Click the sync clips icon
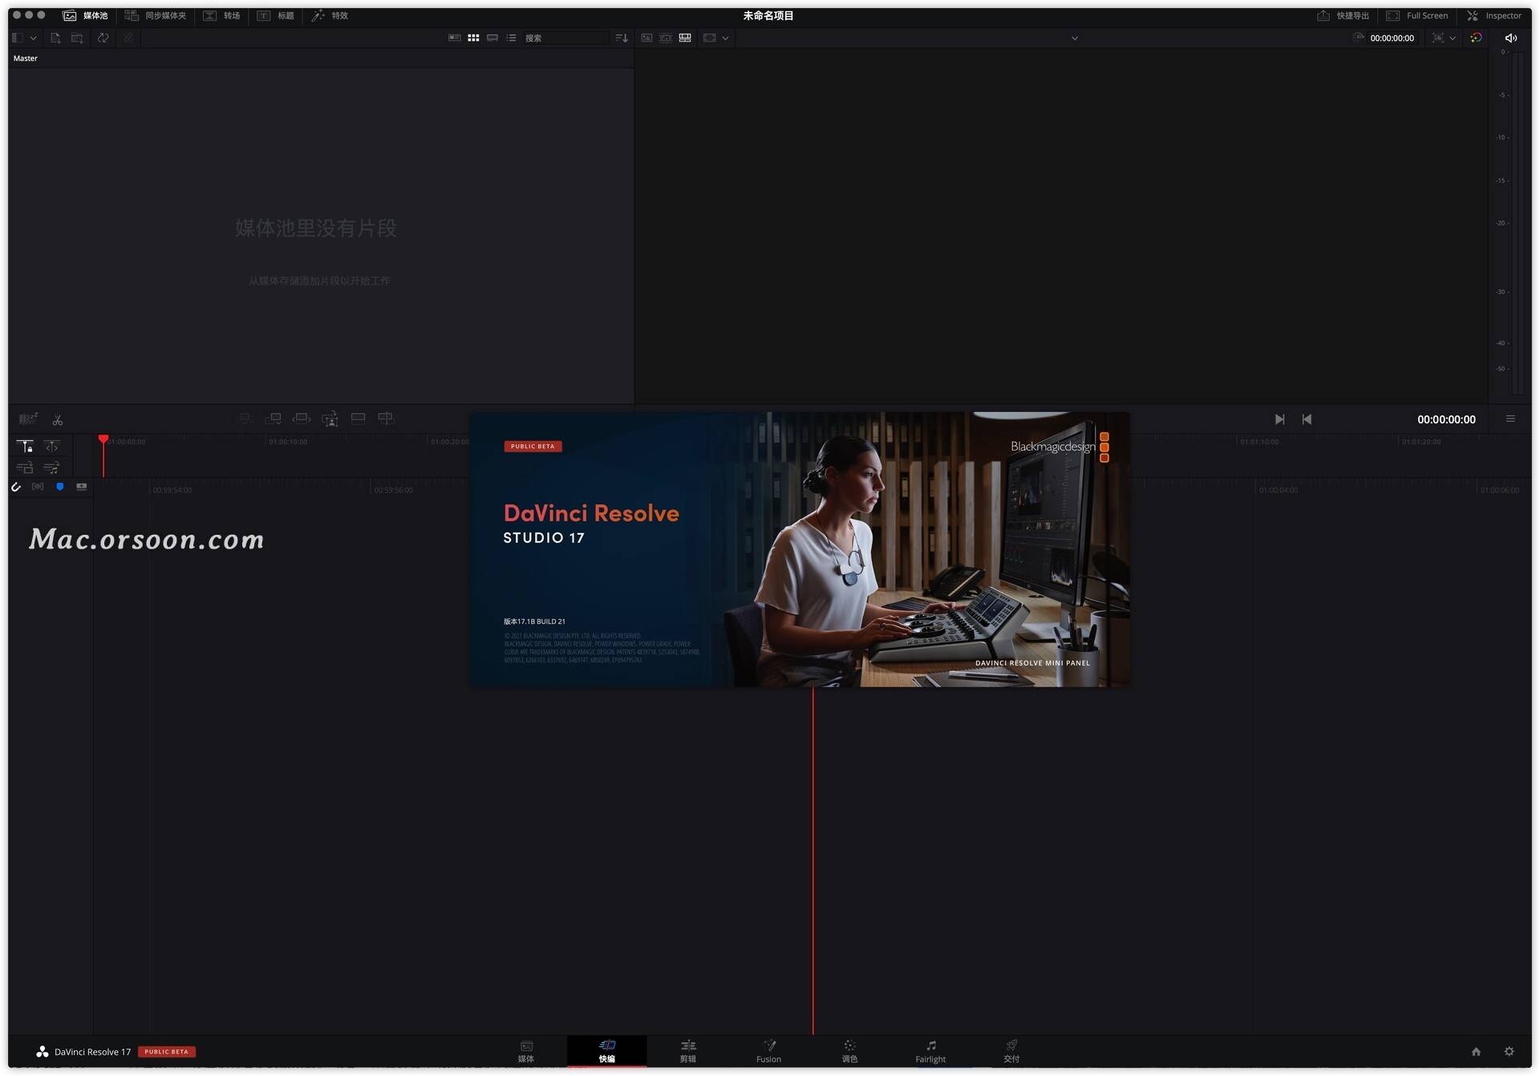1540x1076 pixels. tap(103, 38)
